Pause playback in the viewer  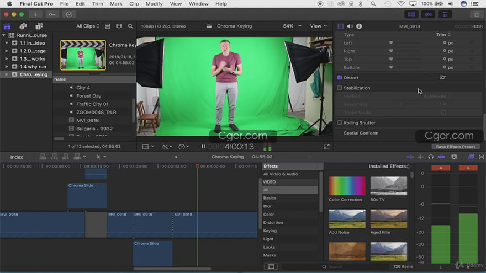click(x=203, y=147)
